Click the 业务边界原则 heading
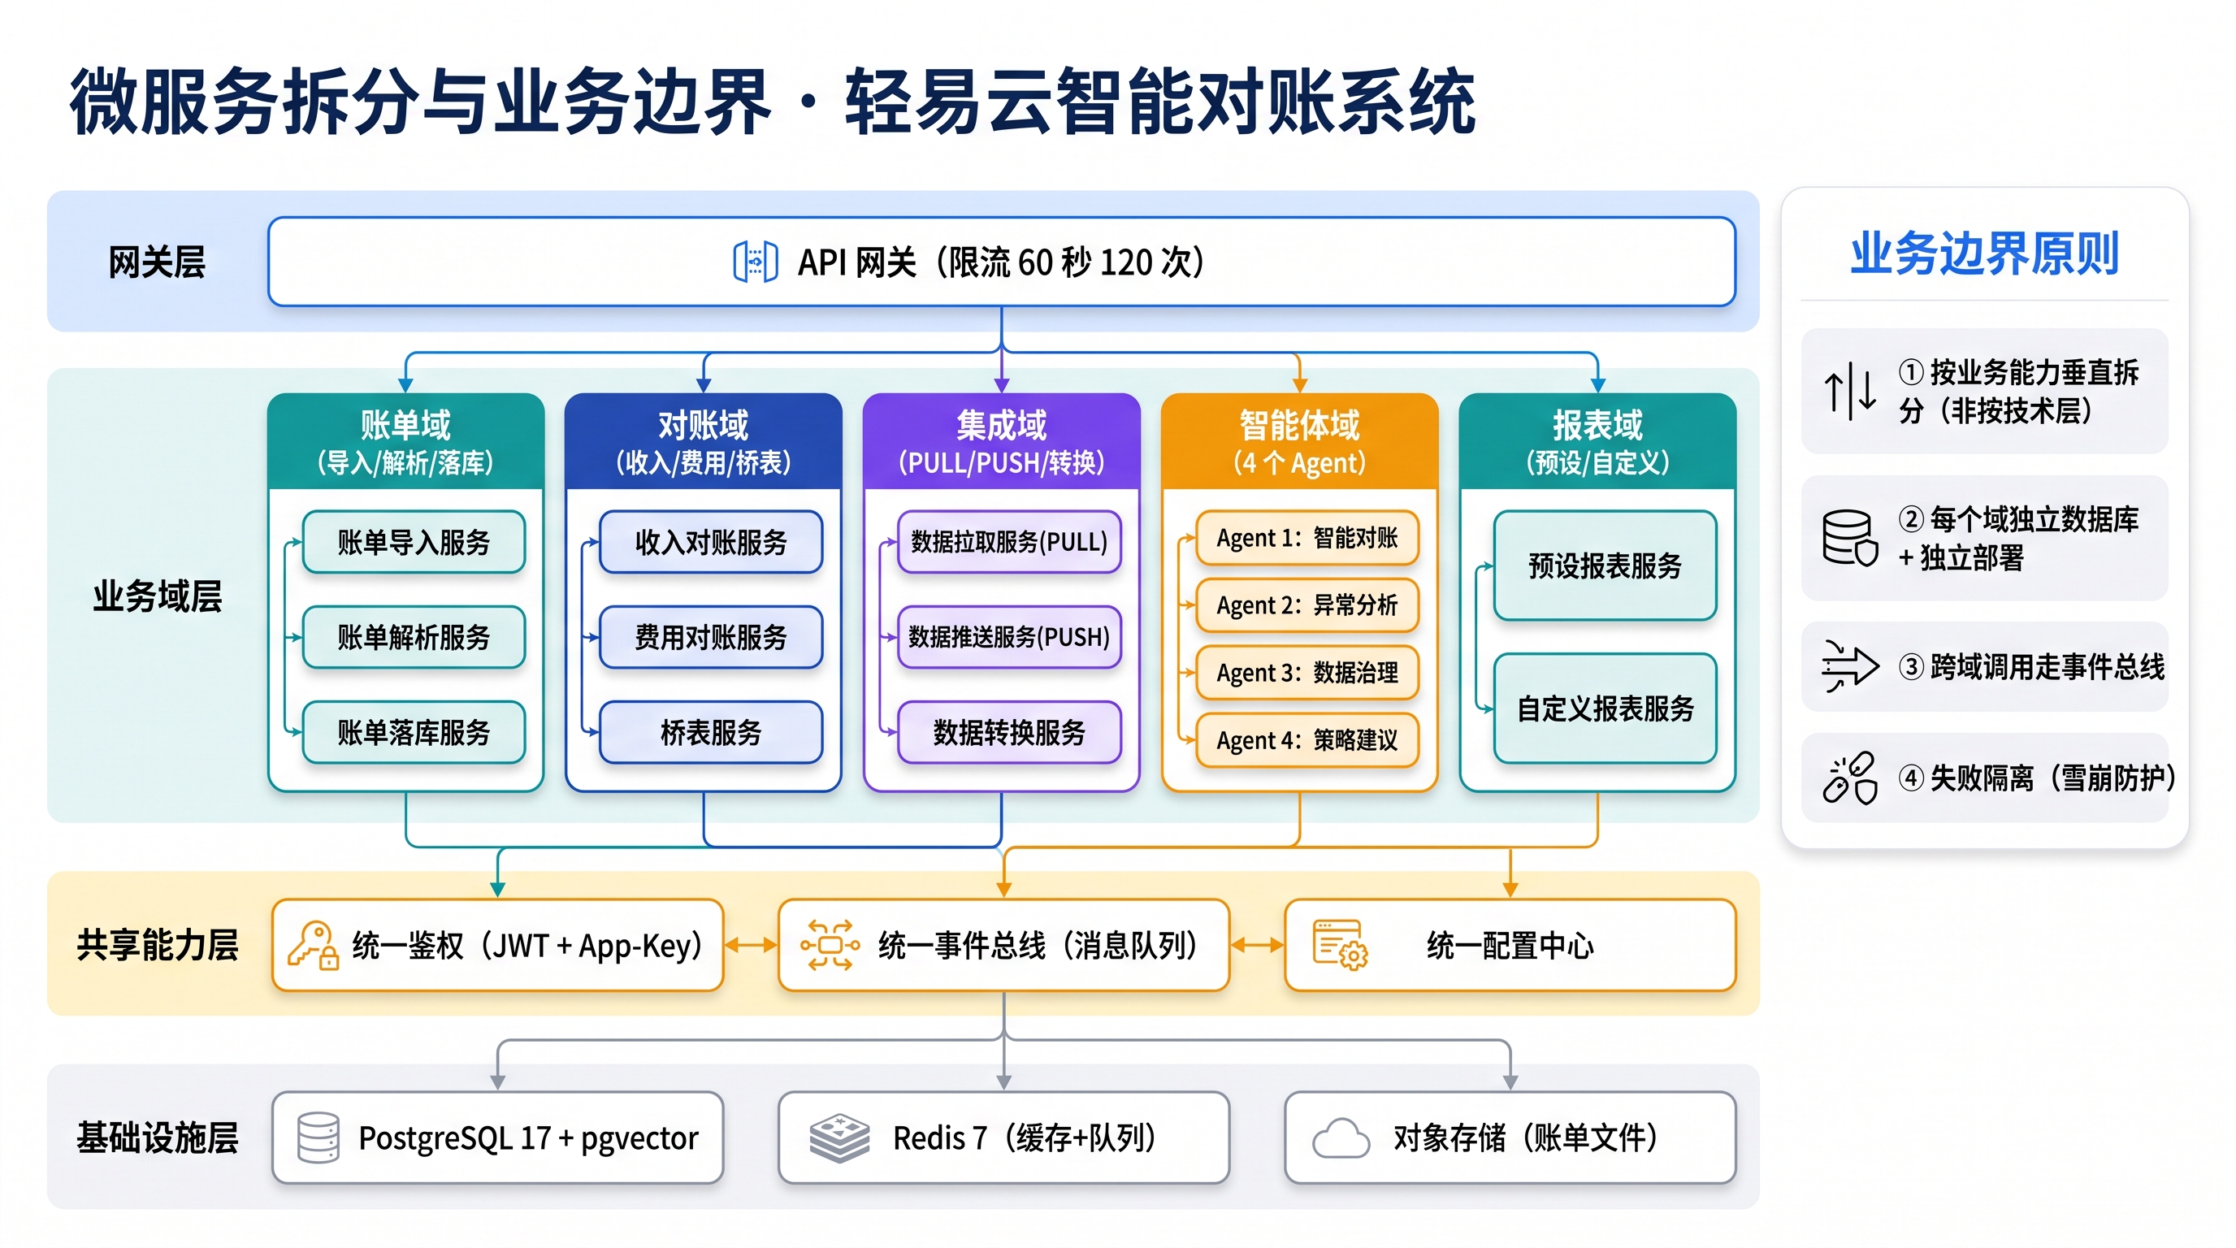Screen dimensions: 2236x1248 pyautogui.click(x=1984, y=253)
